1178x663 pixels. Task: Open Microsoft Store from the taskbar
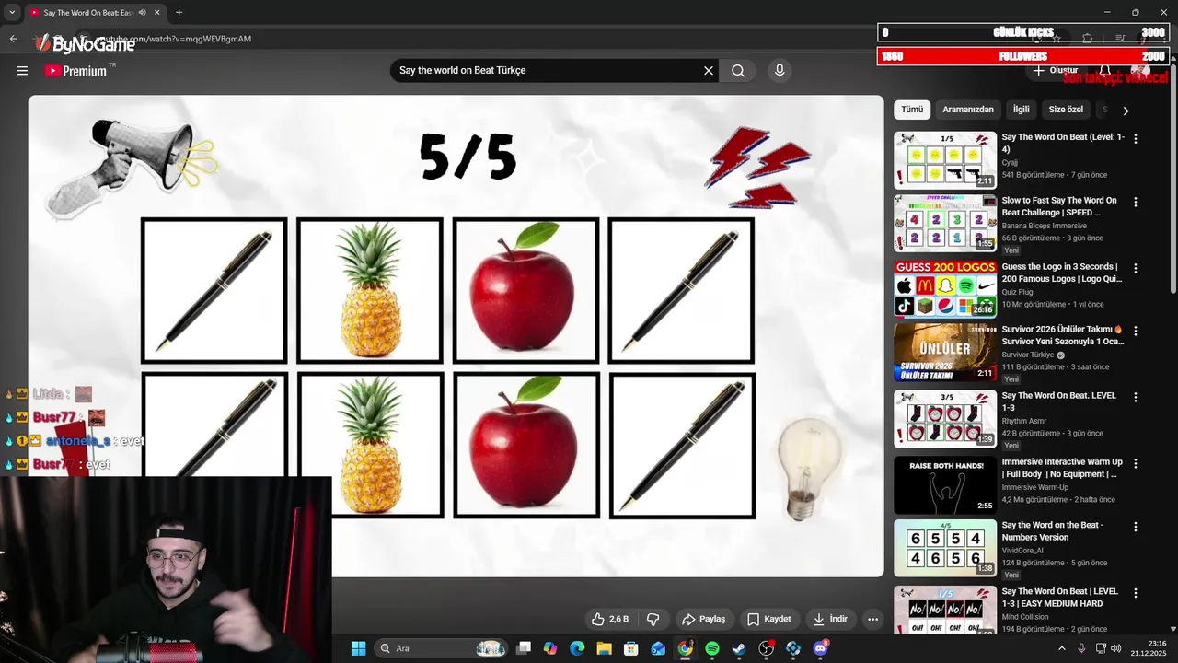point(631,648)
